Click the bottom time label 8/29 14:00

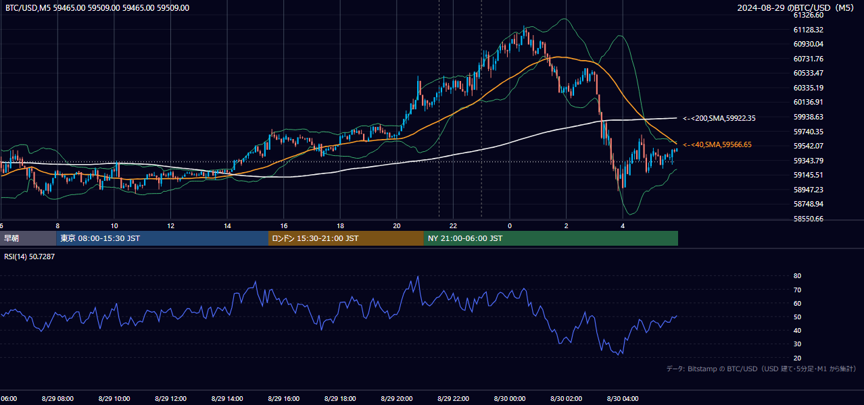227,399
